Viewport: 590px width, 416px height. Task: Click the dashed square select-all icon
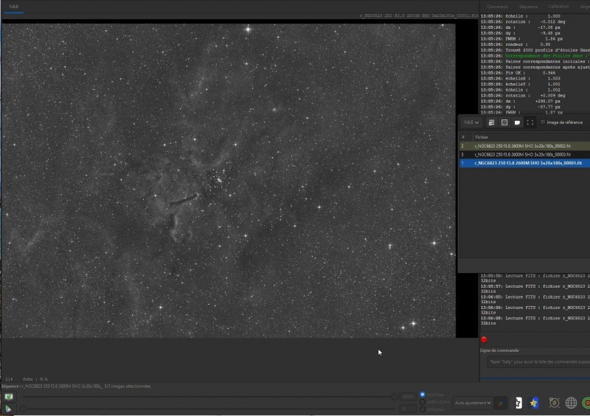pyautogui.click(x=504, y=122)
